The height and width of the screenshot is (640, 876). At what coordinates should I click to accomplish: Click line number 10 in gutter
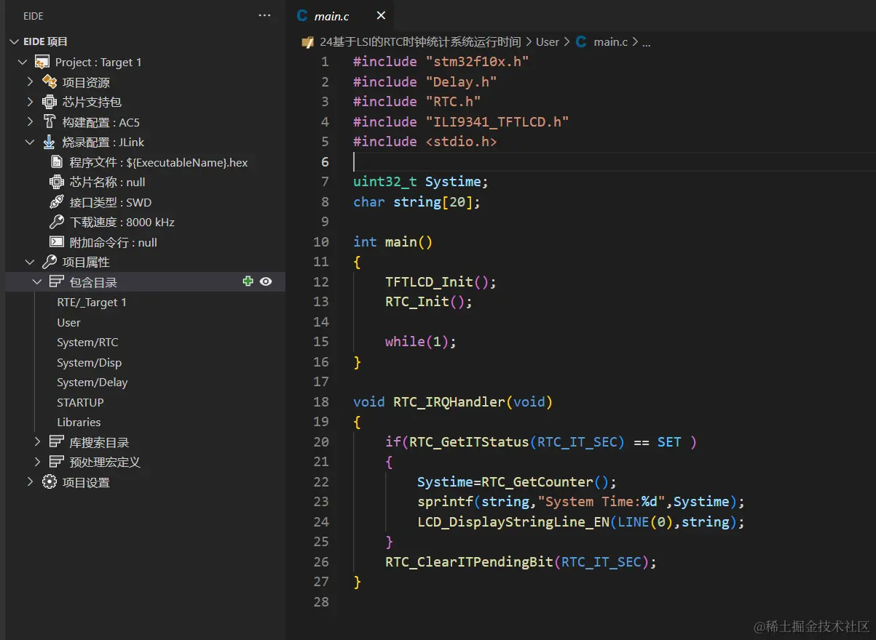pyautogui.click(x=321, y=242)
